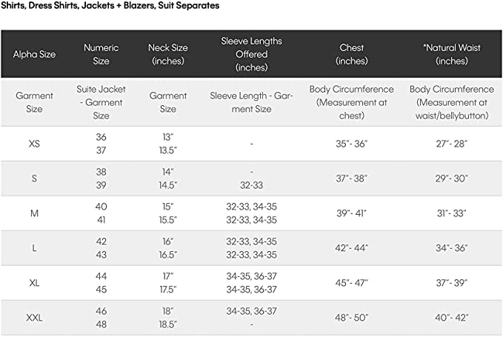Click the XL alpha size row label

pyautogui.click(x=34, y=283)
